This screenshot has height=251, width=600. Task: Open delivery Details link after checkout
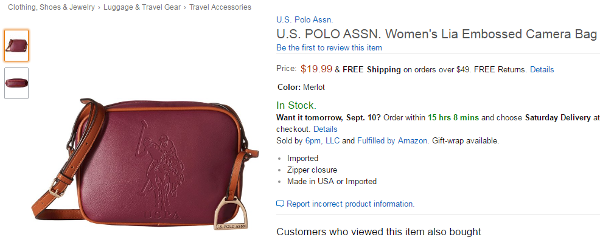326,129
